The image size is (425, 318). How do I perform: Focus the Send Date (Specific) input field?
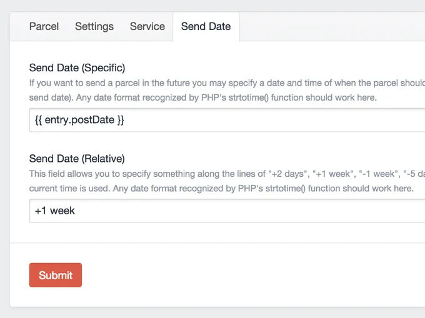pyautogui.click(x=227, y=120)
